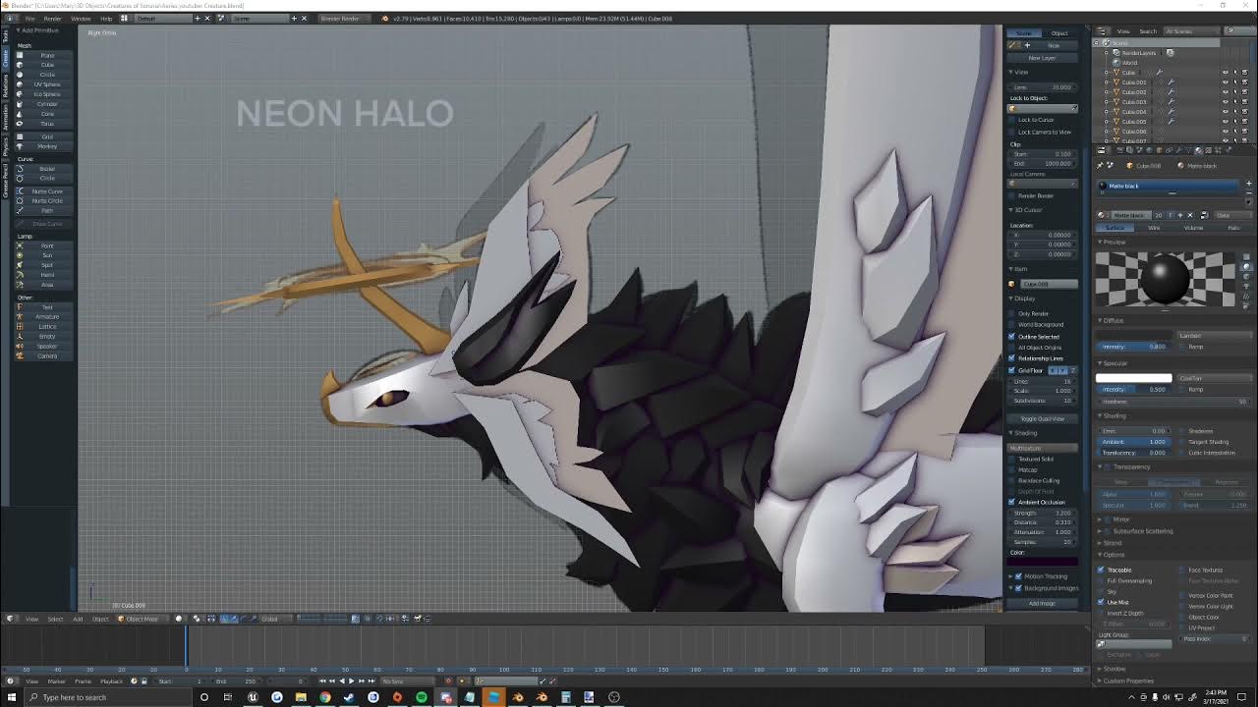Image resolution: width=1258 pixels, height=707 pixels.
Task: Add a Plane mesh primitive
Action: [x=46, y=55]
